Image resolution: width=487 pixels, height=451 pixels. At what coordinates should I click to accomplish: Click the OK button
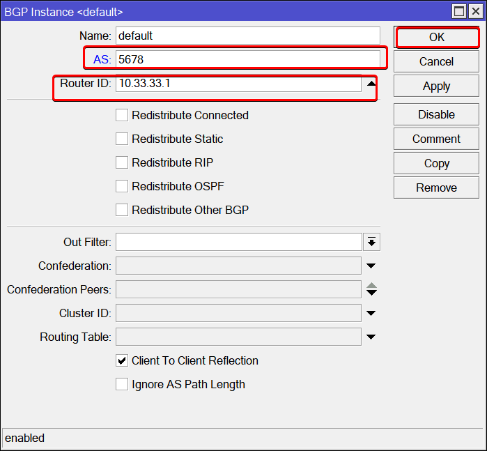(x=436, y=38)
